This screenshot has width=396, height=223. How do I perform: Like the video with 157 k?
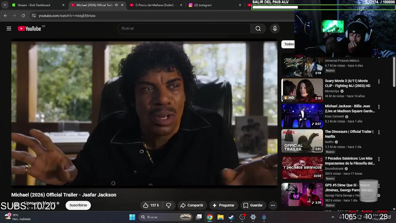151,205
